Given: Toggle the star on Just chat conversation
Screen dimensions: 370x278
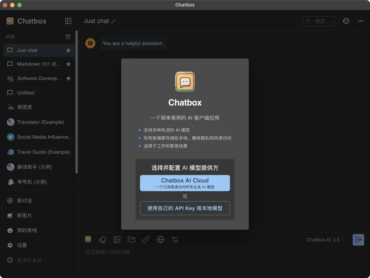Looking at the screenshot, I should 68,50.
